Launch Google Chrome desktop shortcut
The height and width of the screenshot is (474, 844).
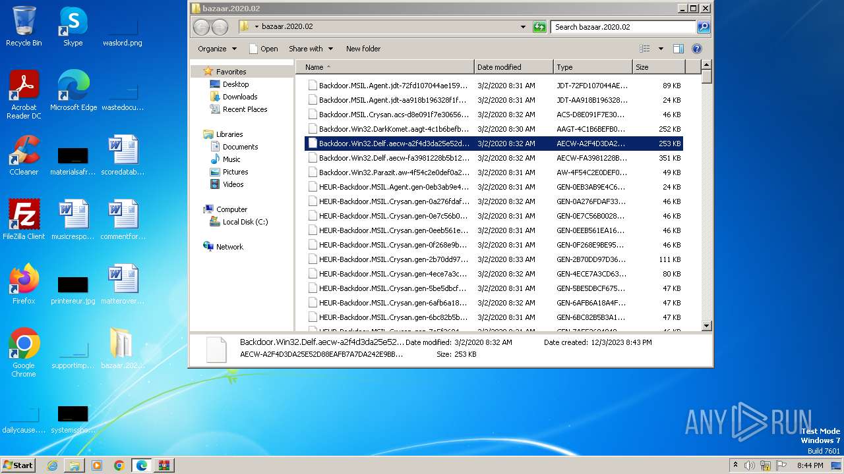[24, 352]
